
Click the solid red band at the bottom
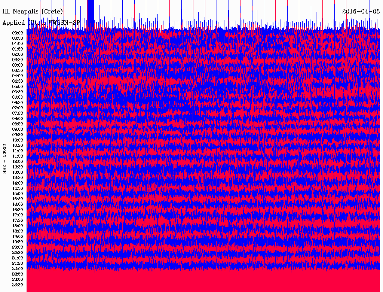coord(204,280)
